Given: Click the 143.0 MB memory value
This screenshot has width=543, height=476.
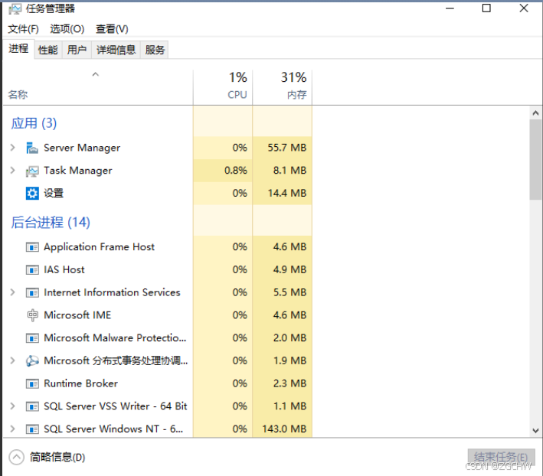Looking at the screenshot, I should point(284,429).
